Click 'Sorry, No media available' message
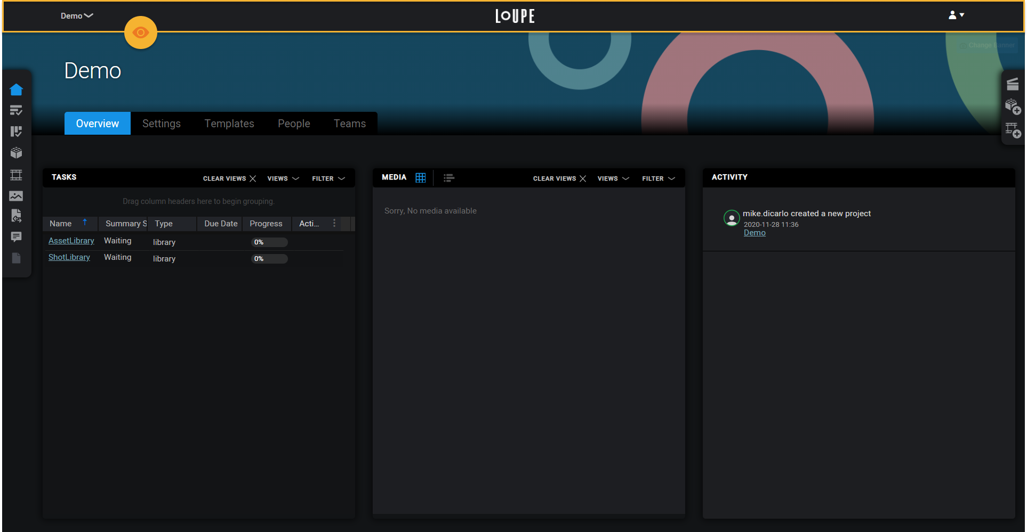 [x=430, y=211]
